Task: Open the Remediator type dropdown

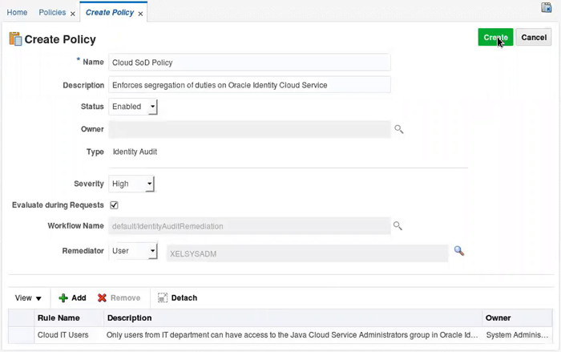Action: coord(153,252)
